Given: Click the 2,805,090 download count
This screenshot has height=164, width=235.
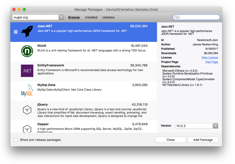Looking at the screenshot, I should 140,85.
